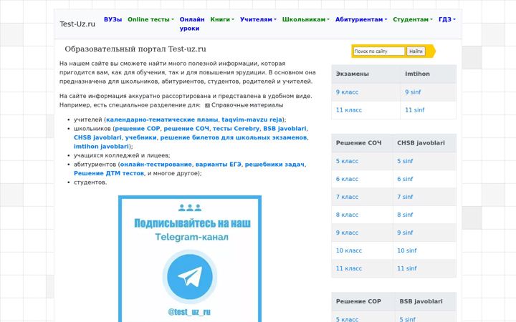
Task: Open Решение СОЧ 6 класс
Action: click(347, 179)
